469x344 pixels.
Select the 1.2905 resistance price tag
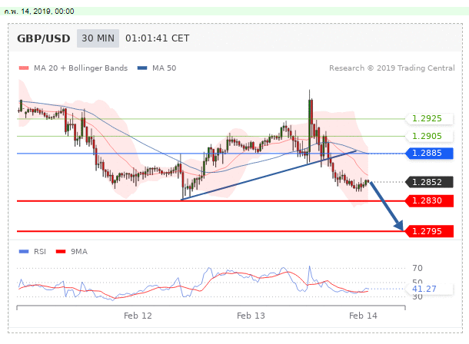pos(429,136)
